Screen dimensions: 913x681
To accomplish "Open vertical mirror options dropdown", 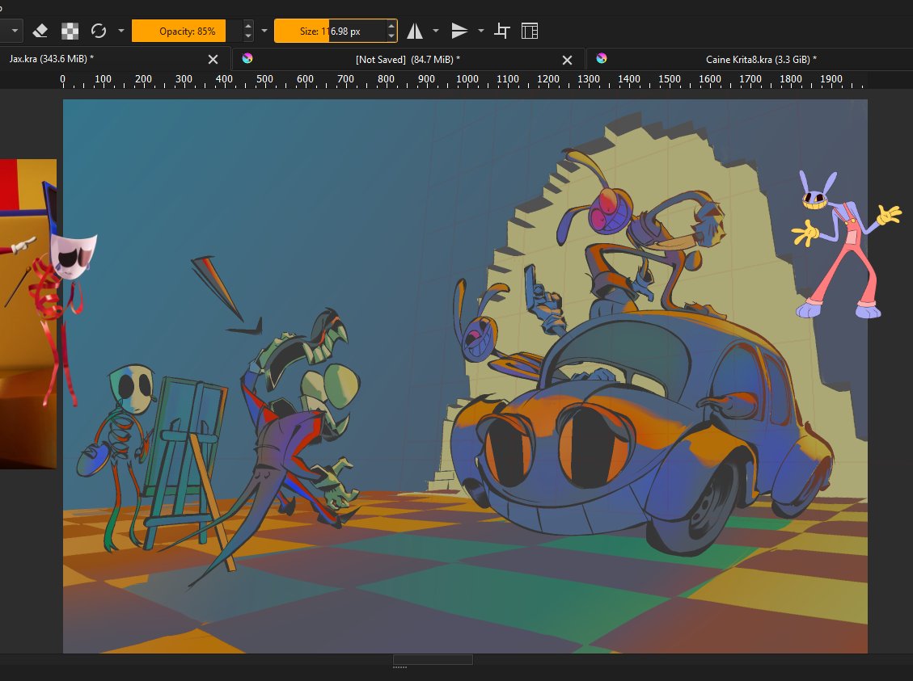I will click(x=481, y=31).
